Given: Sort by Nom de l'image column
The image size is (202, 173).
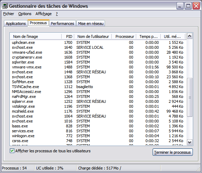Looking at the screenshot, I should 36,36.
